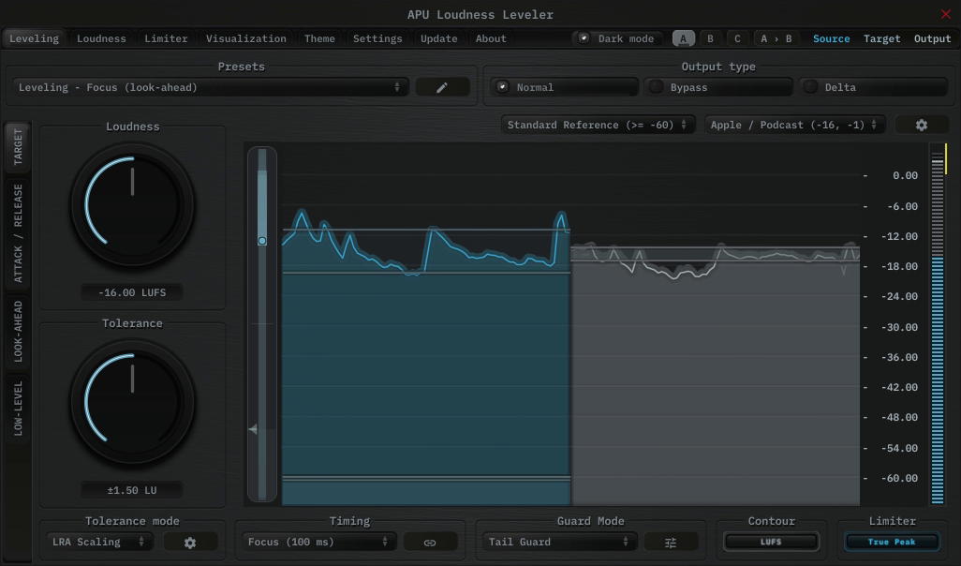Open the Visualization tab

click(x=245, y=38)
